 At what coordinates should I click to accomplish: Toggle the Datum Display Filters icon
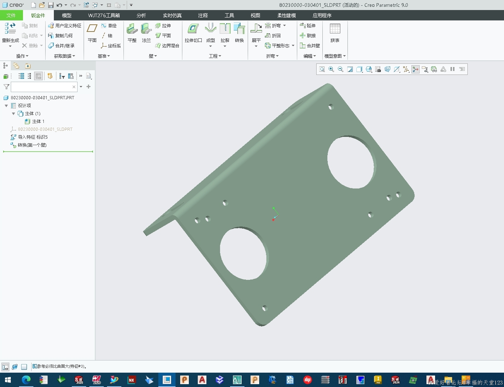(x=406, y=69)
